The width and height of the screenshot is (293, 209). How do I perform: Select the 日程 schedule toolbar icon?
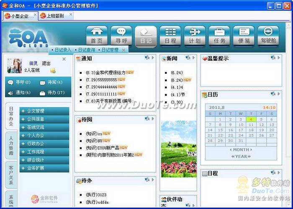pos(170,36)
